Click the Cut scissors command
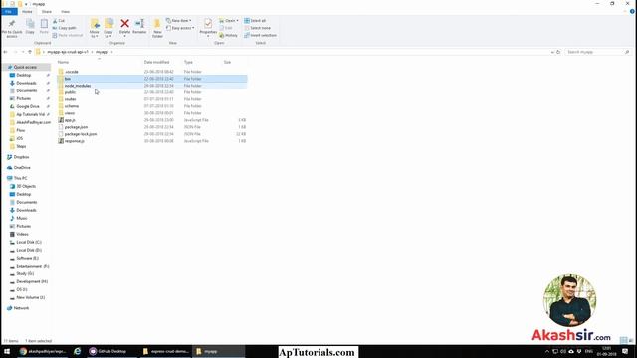Viewport: 637px width, 358px height. pyautogui.click(x=59, y=20)
